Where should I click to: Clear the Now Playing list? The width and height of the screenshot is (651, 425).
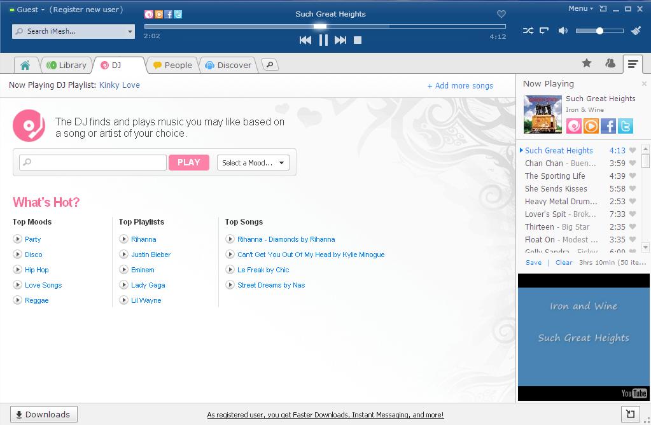564,262
